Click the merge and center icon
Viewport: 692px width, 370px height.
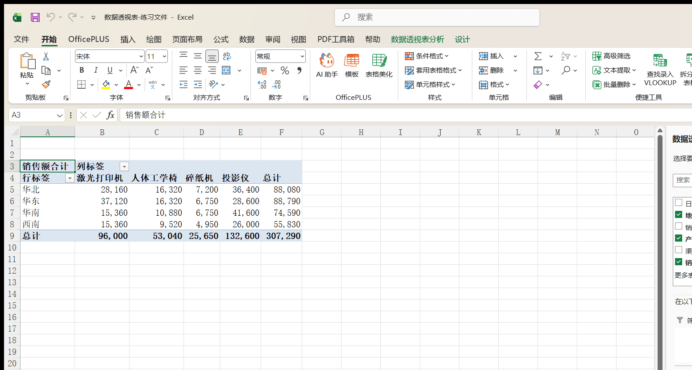click(x=226, y=70)
